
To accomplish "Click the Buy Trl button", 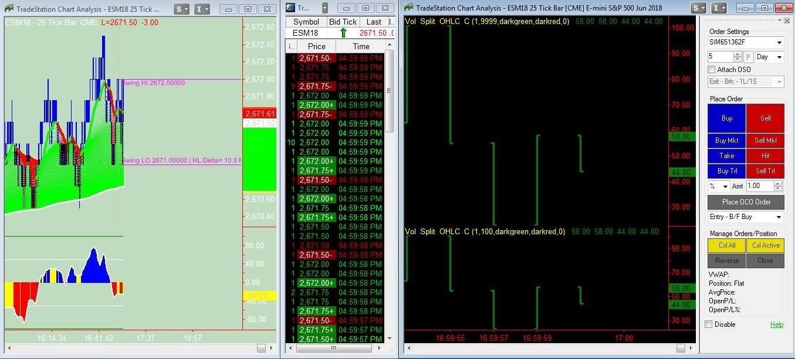I will click(x=727, y=171).
